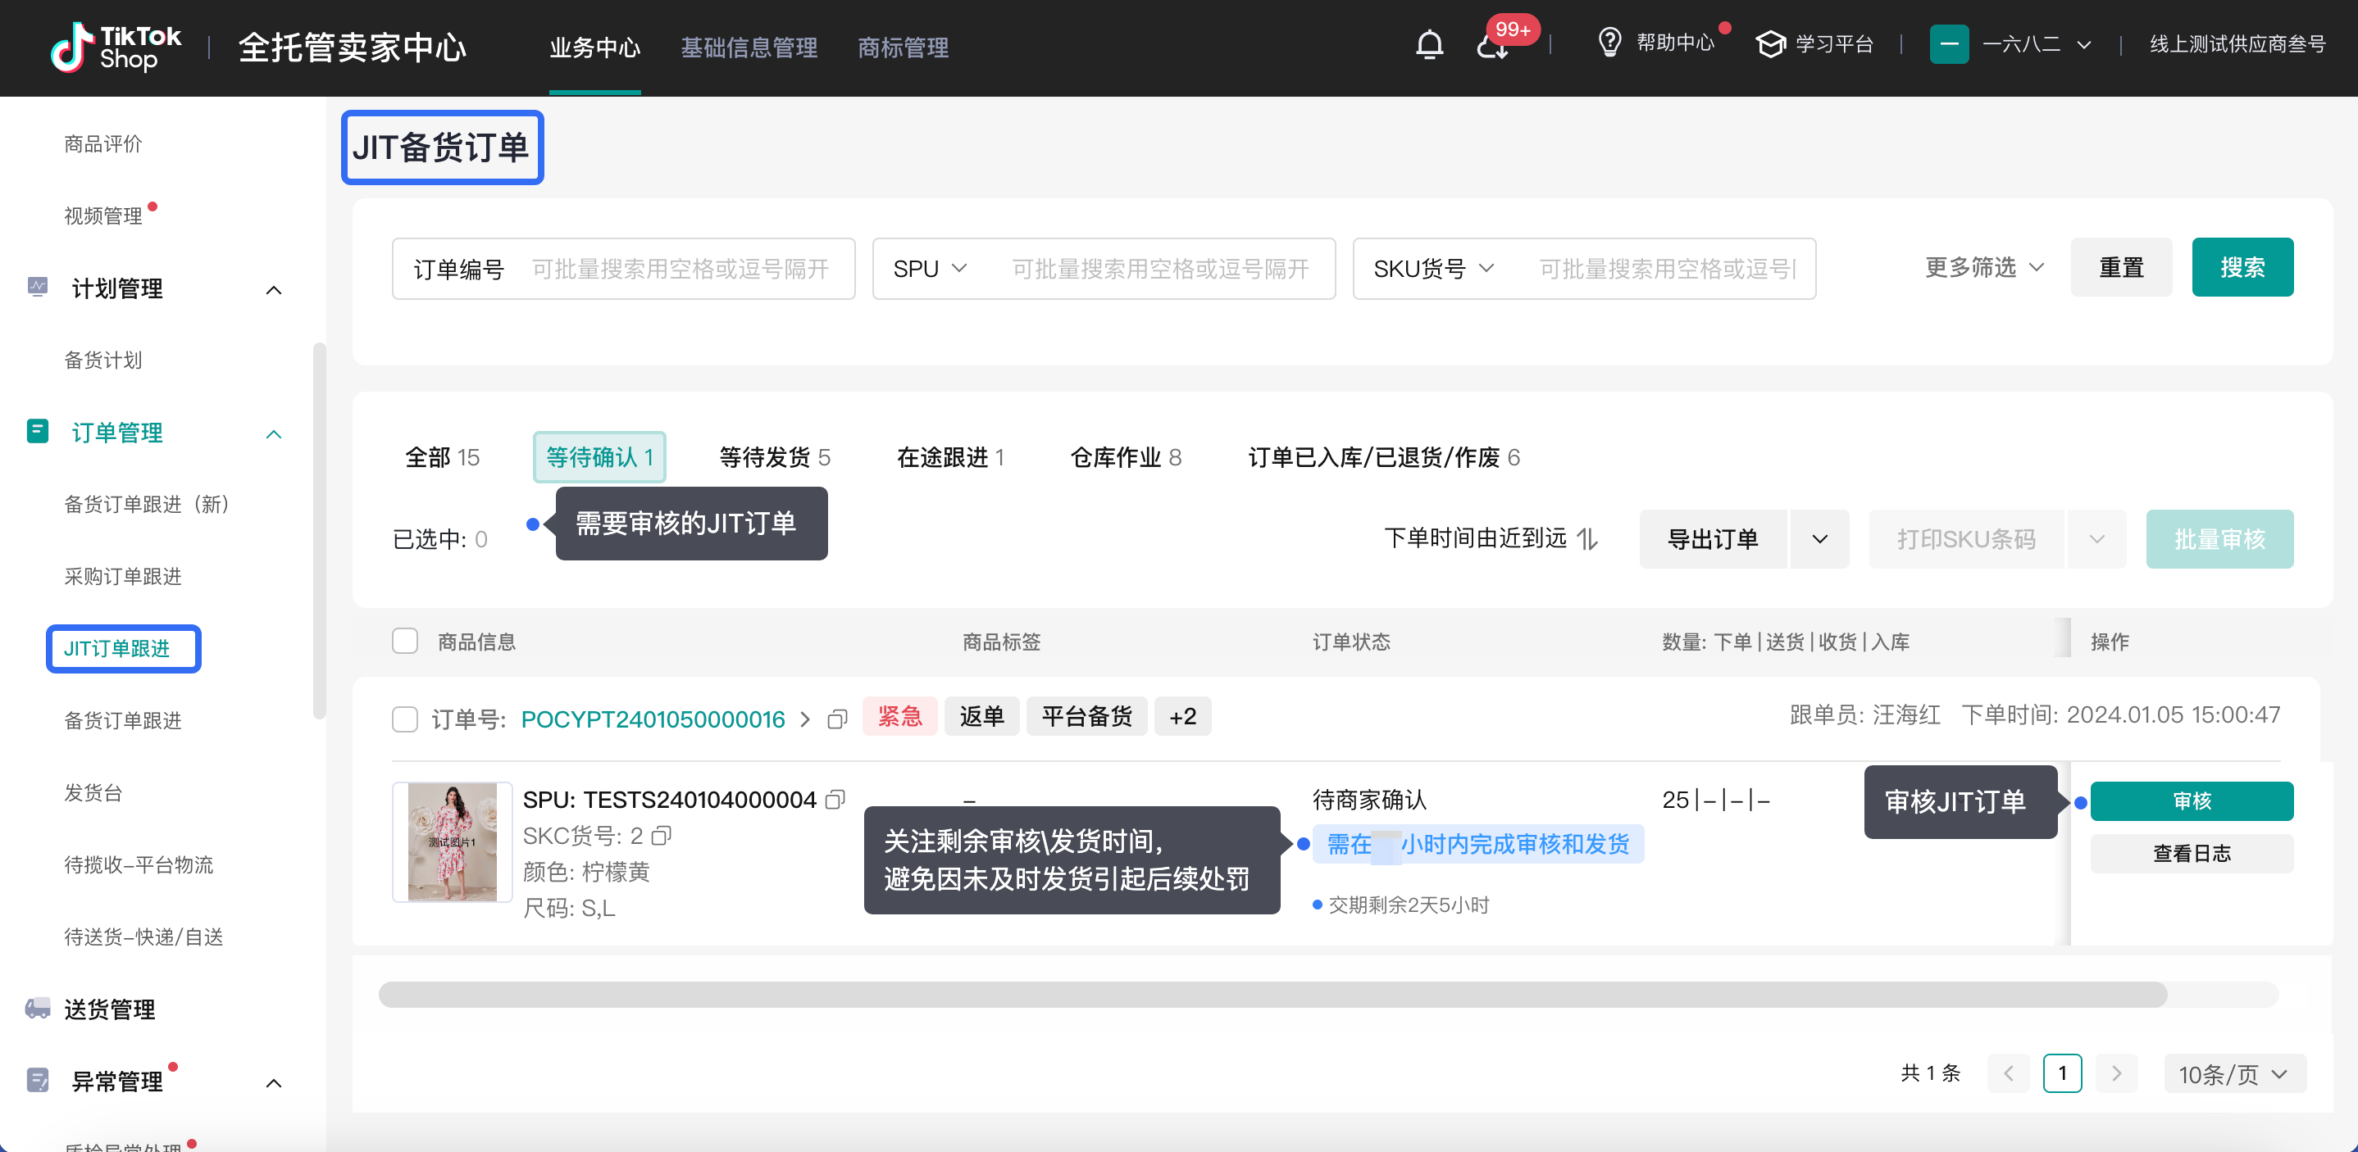Open 发货台 in sidebar
Screen dimensions: 2358x1152
(x=93, y=792)
